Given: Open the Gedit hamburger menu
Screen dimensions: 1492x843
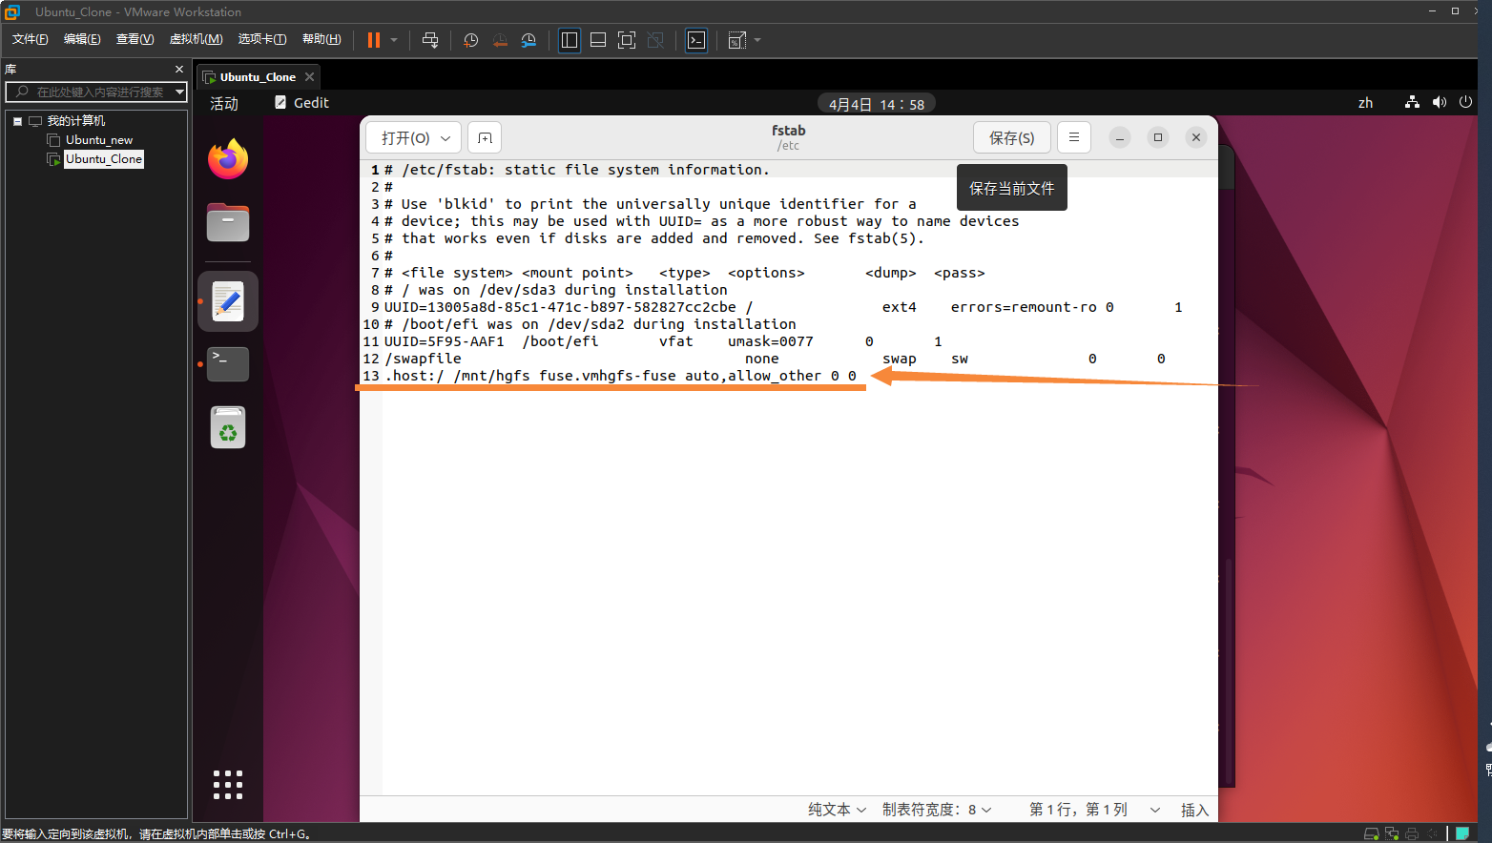Looking at the screenshot, I should point(1074,137).
